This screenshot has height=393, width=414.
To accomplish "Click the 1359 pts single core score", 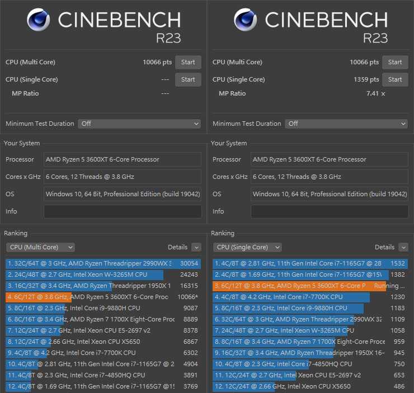I will click(x=366, y=79).
